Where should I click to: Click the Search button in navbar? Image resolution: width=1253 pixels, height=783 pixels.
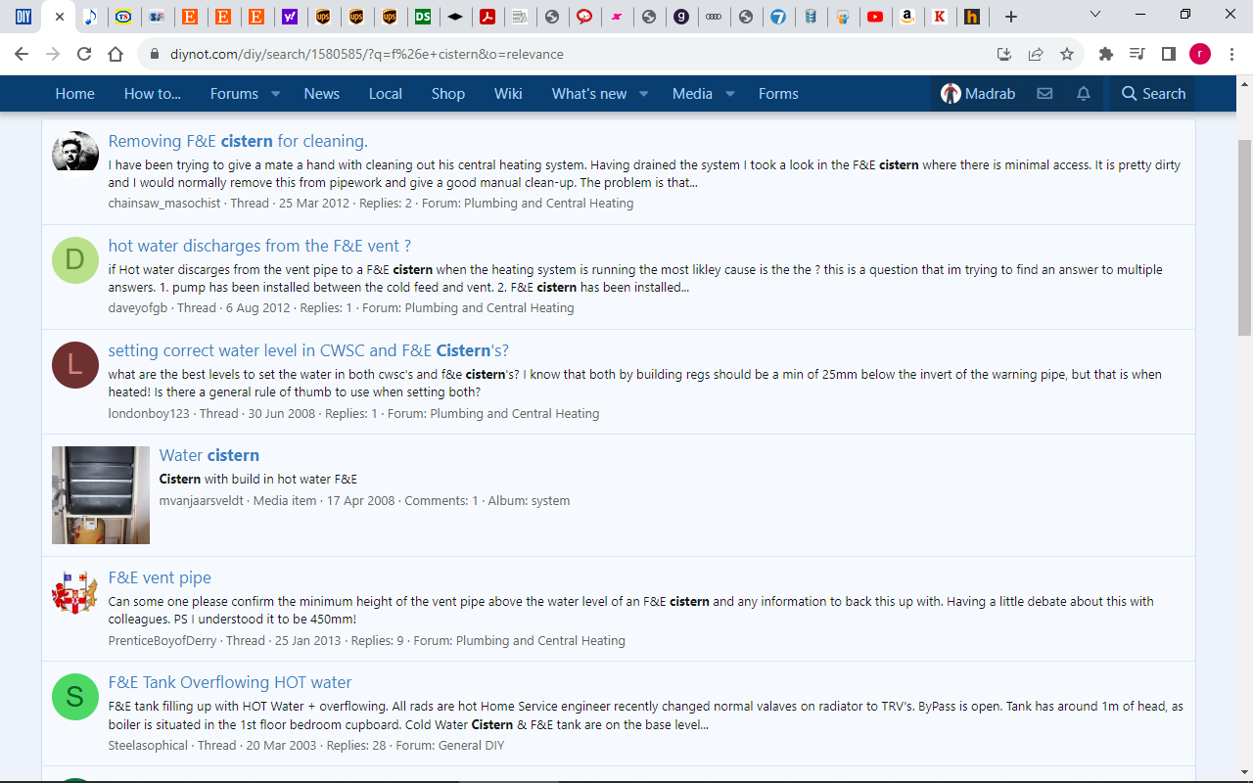tap(1153, 94)
